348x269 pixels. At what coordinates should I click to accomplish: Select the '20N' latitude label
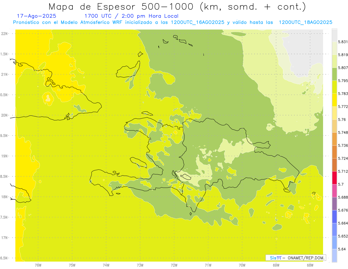pyautogui.click(x=4, y=115)
